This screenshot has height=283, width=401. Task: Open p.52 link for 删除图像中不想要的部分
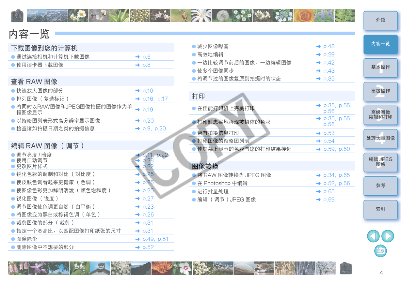[x=148, y=247]
